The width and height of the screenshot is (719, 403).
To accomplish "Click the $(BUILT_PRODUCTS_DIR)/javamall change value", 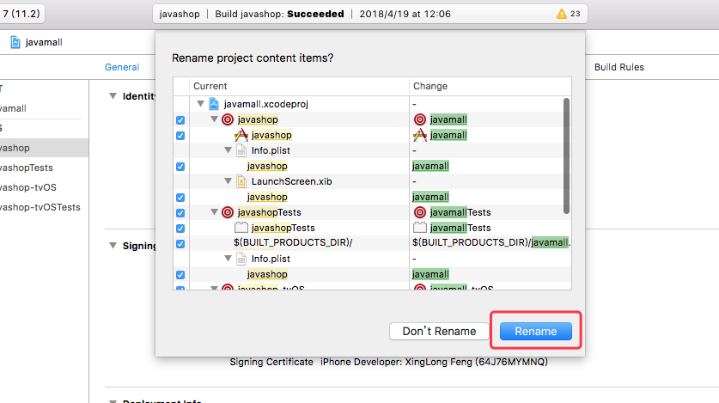I will 491,242.
